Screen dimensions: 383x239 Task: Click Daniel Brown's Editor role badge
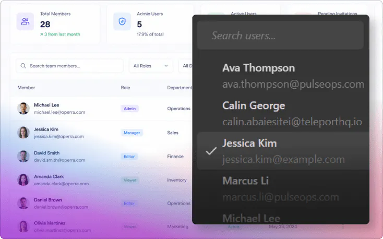[x=129, y=204]
